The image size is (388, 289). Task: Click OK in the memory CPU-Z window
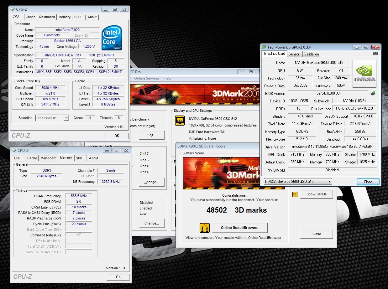118,277
